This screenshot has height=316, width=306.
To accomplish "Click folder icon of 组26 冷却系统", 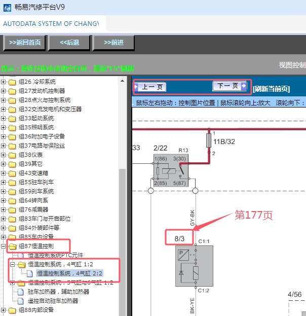I will [x=12, y=82].
